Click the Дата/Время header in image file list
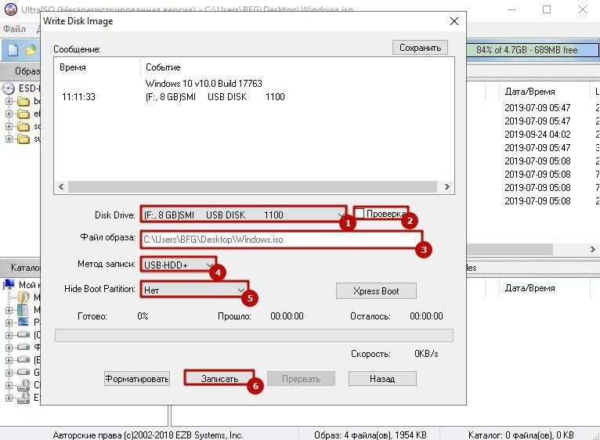The height and width of the screenshot is (440, 600). point(530,92)
